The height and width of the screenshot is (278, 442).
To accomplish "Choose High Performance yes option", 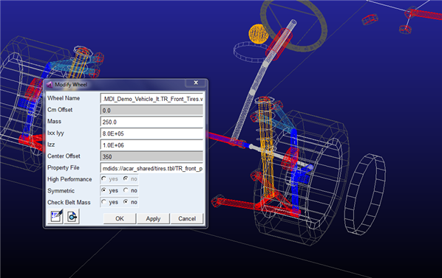I will [104, 178].
